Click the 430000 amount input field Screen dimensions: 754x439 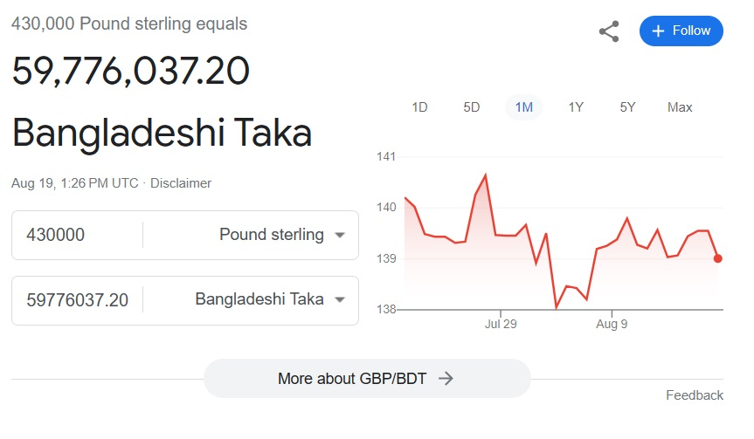[x=78, y=235]
